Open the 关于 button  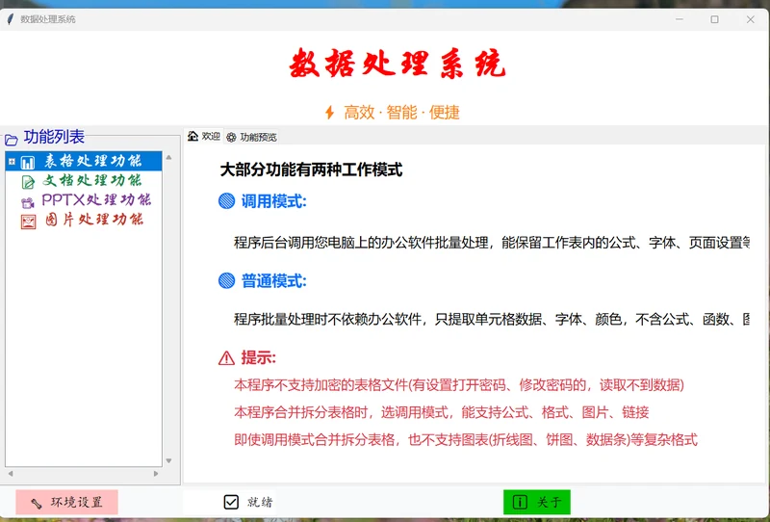[x=537, y=502]
